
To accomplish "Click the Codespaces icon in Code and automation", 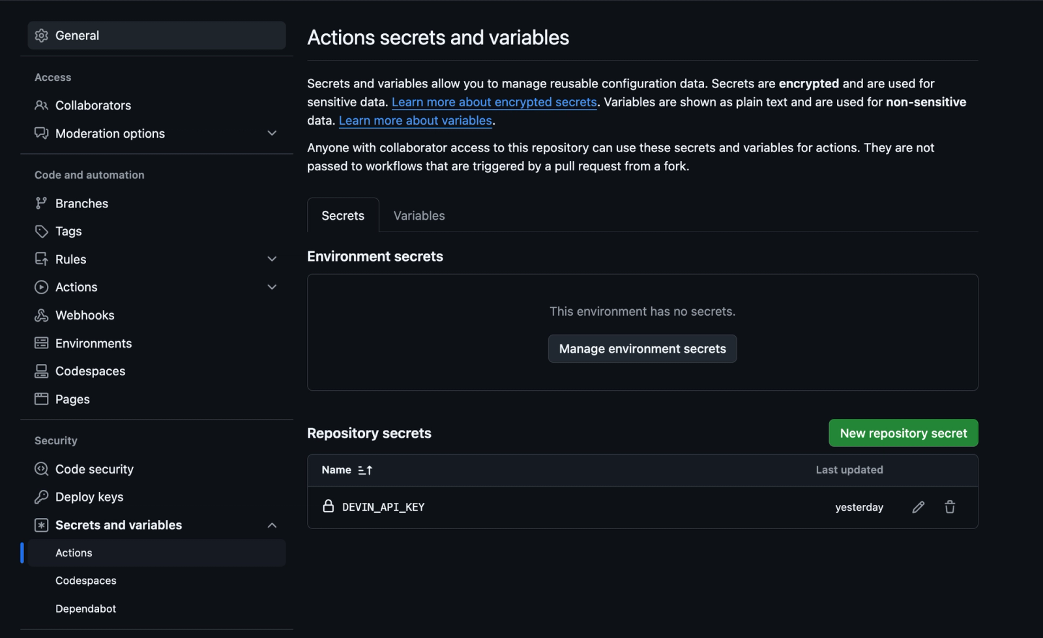I will point(41,371).
